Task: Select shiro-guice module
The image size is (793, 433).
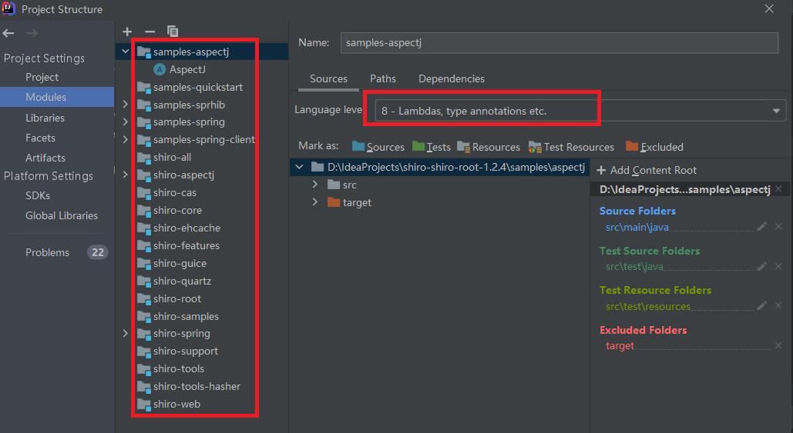Action: (180, 264)
